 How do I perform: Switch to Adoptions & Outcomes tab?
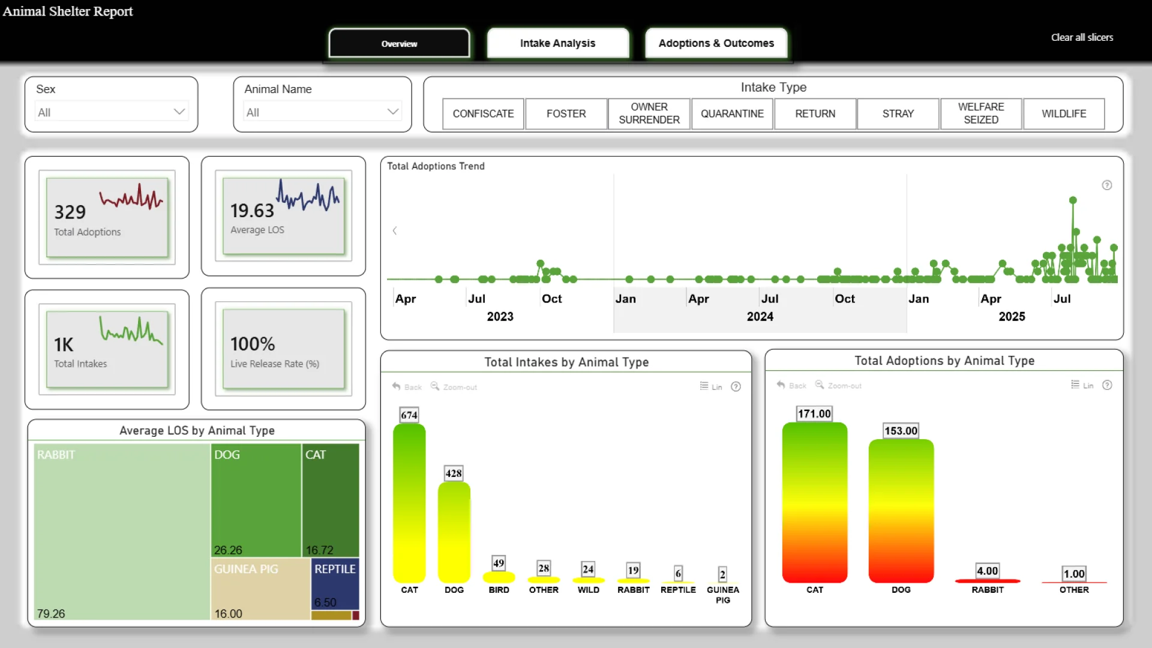click(716, 43)
